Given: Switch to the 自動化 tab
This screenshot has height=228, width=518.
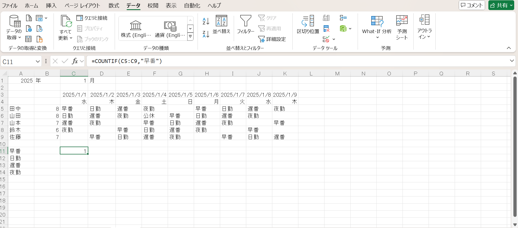Looking at the screenshot, I should pos(192,5).
